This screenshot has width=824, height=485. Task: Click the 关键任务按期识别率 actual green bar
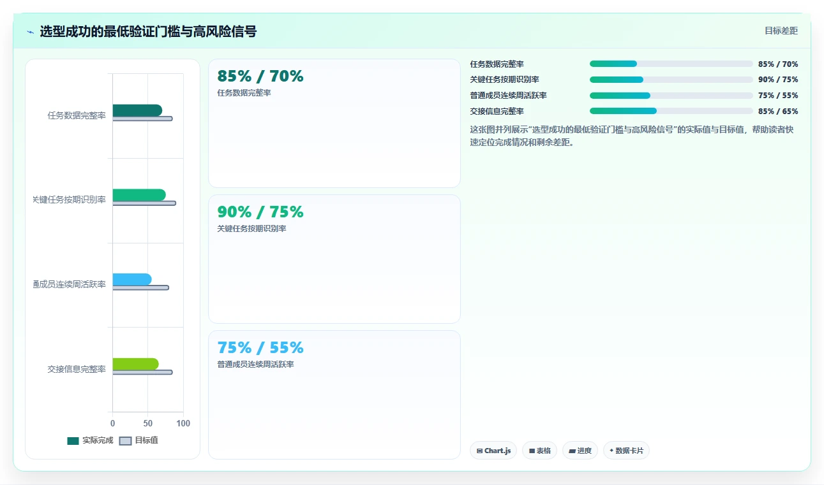tap(139, 195)
